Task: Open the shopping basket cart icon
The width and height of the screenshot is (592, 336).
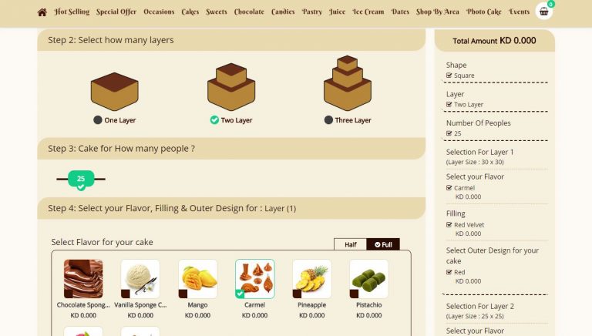Action: pos(543,12)
